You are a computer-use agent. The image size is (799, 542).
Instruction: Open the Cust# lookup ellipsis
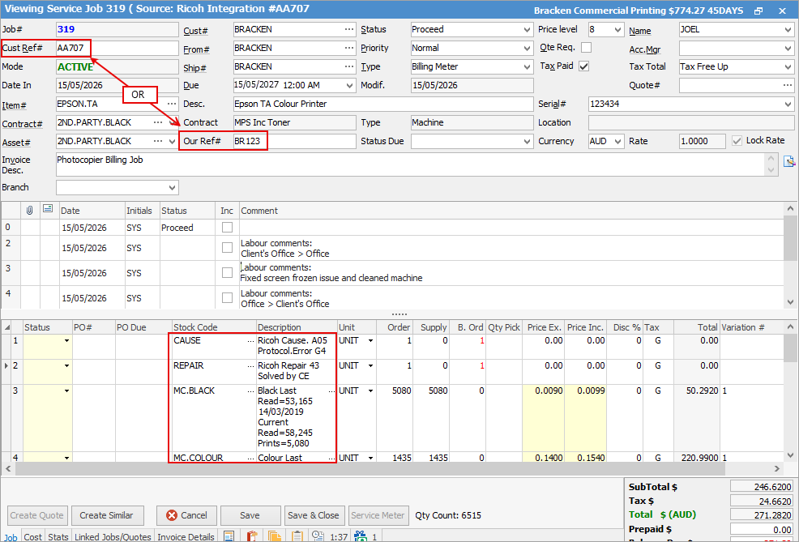[349, 29]
